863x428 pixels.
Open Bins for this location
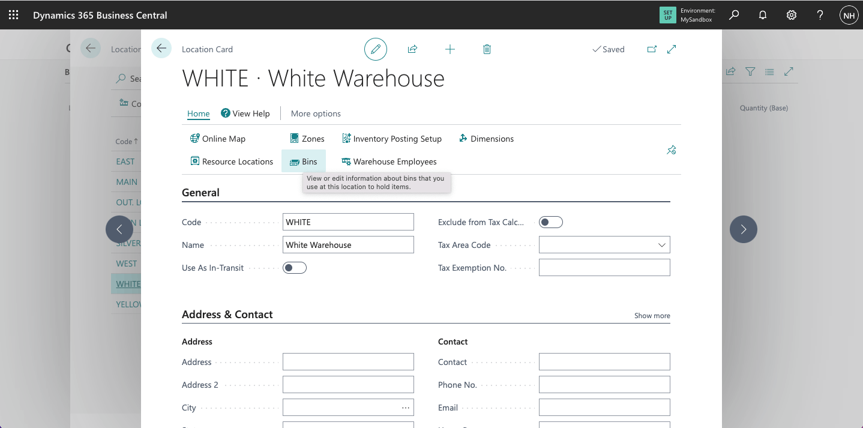click(304, 161)
